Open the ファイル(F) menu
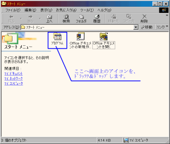Viewport: 170px width, 144px height. (13, 10)
